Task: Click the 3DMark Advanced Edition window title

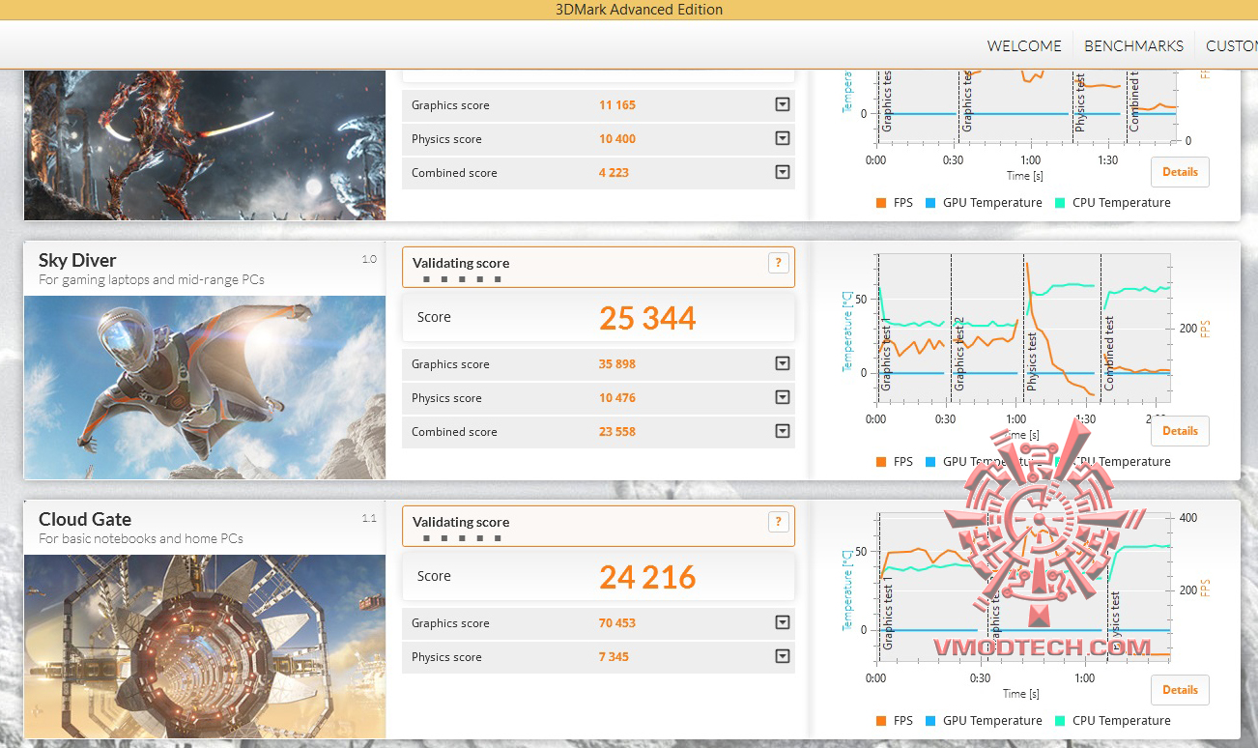Action: click(639, 10)
